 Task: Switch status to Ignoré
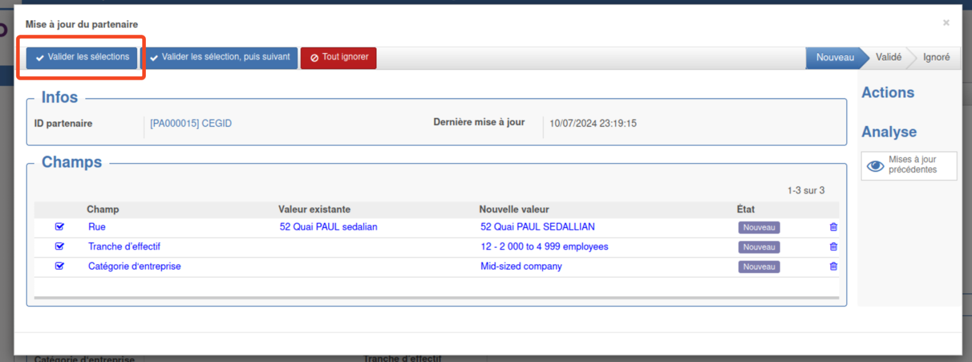pos(936,57)
